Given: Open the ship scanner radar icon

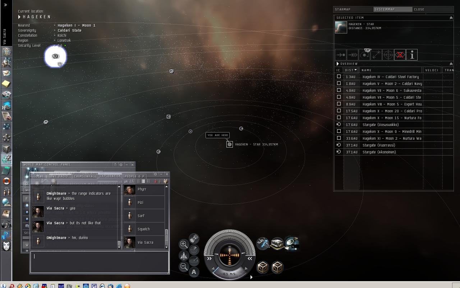Looking at the screenshot, I should pyautogui.click(x=194, y=249).
